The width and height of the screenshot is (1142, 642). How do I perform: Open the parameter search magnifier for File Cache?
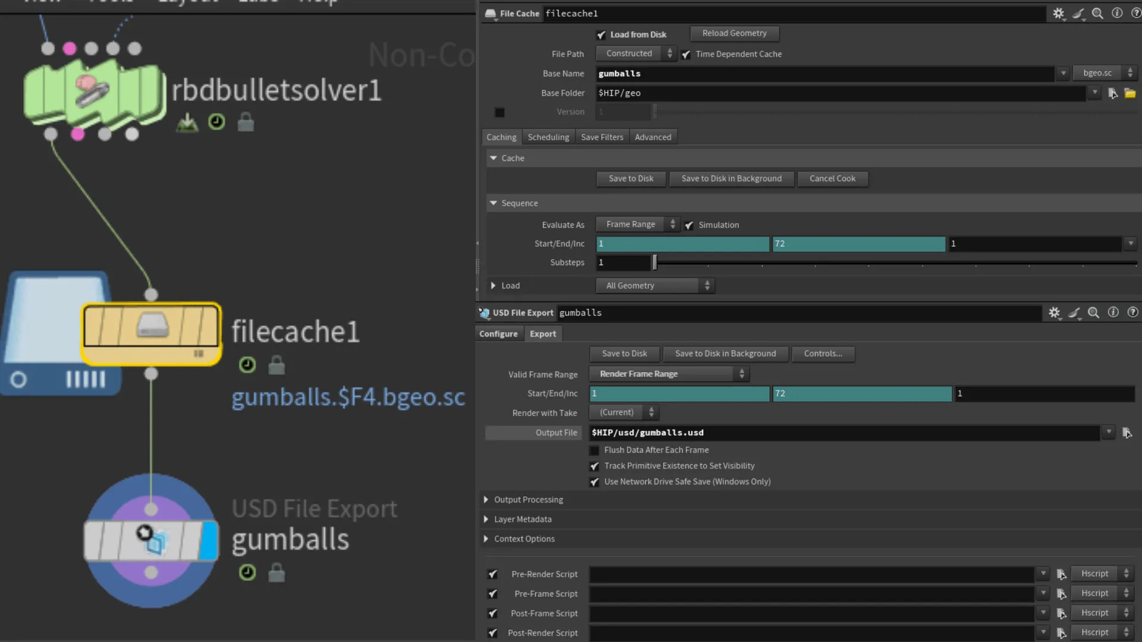point(1098,13)
